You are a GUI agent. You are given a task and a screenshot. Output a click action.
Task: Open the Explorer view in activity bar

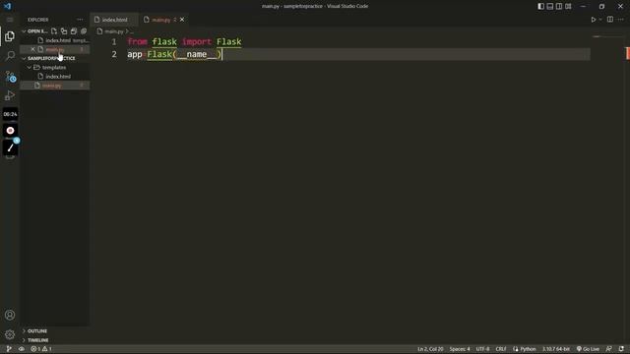[x=10, y=36]
